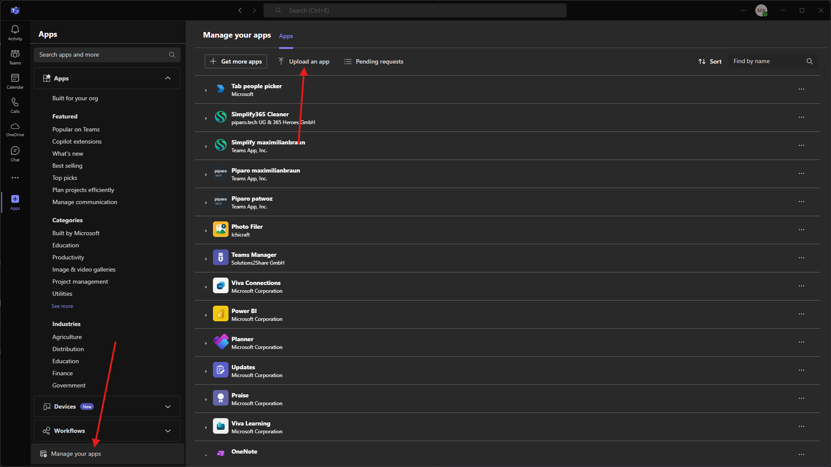Viewport: 831px width, 467px height.
Task: Click the Praise app icon
Action: (x=221, y=398)
